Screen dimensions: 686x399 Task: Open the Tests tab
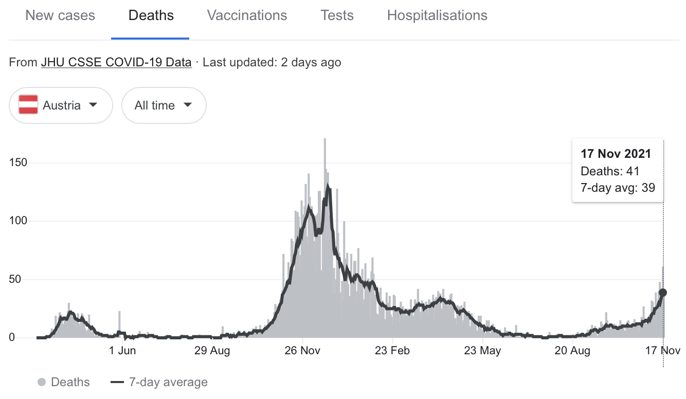click(x=337, y=15)
